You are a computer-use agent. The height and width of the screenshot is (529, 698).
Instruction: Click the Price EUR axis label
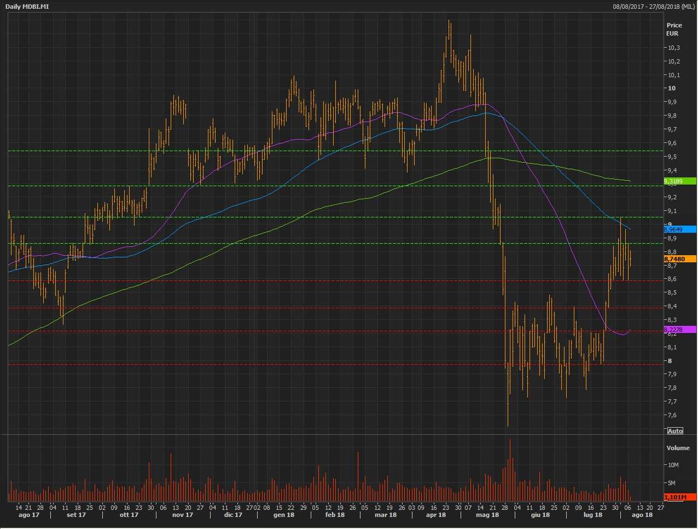coord(674,29)
